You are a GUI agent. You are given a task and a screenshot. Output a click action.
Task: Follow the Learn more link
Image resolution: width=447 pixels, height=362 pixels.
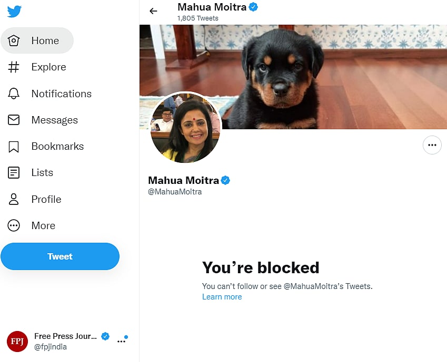click(x=222, y=297)
